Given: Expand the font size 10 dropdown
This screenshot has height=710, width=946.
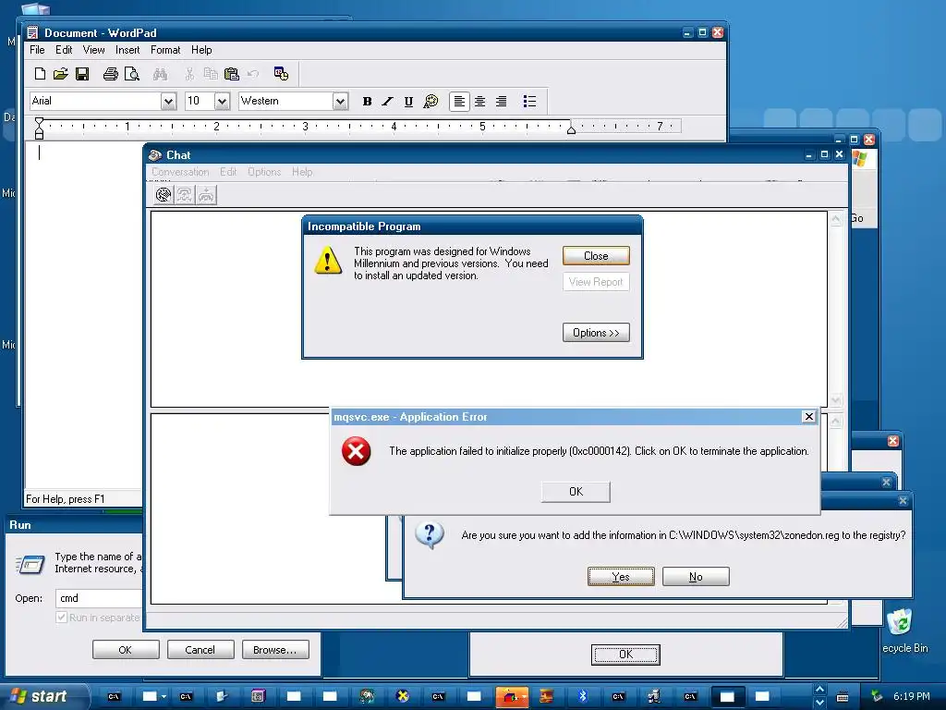Looking at the screenshot, I should (222, 102).
